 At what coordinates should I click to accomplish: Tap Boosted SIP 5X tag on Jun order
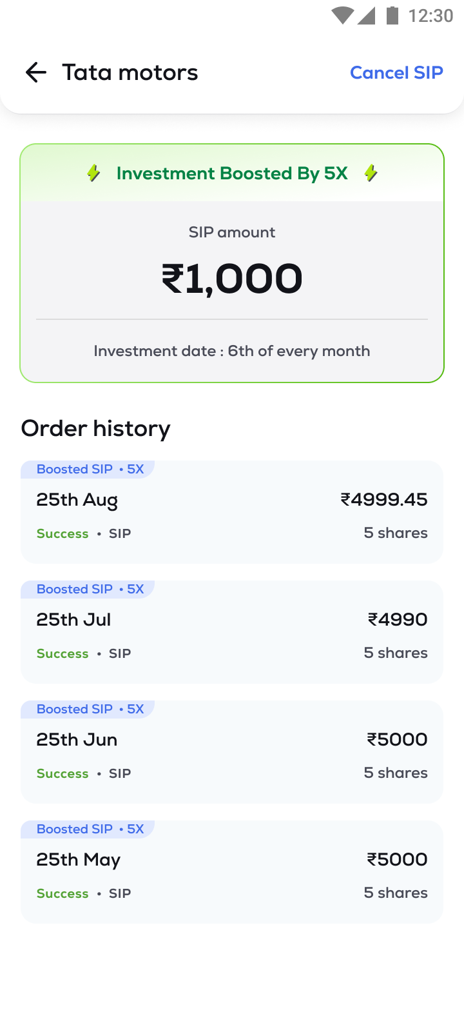(90, 709)
